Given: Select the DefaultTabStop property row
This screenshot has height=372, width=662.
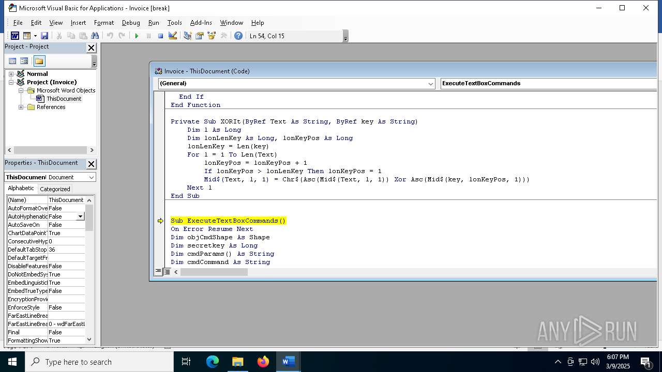Looking at the screenshot, I should pyautogui.click(x=46, y=250).
